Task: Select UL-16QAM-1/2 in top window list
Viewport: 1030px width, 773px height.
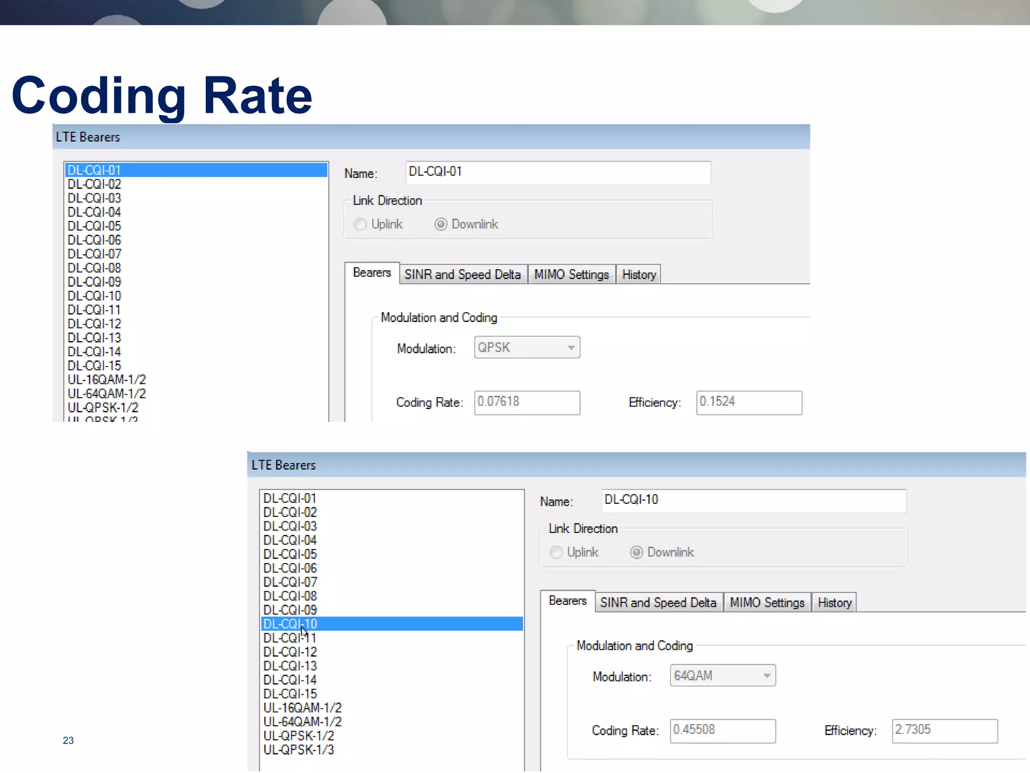Action: pyautogui.click(x=197, y=379)
